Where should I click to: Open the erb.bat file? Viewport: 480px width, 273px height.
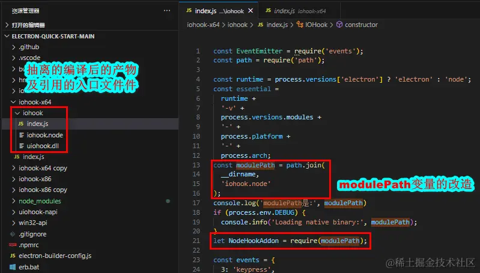point(29,267)
